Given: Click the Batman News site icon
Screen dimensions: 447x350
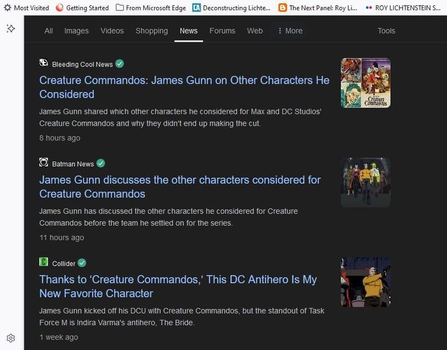Looking at the screenshot, I should (x=44, y=162).
